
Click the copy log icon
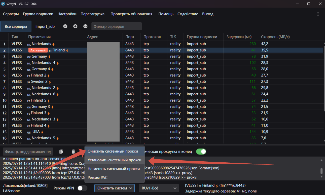pyautogui.click(x=61, y=151)
